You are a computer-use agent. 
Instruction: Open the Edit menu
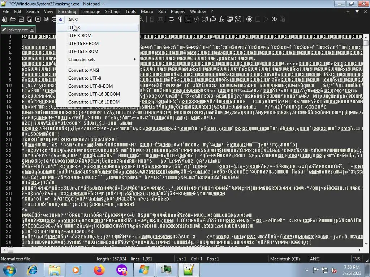point(18,12)
